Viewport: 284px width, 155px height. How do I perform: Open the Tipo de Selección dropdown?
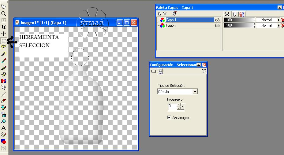pyautogui.click(x=195, y=92)
